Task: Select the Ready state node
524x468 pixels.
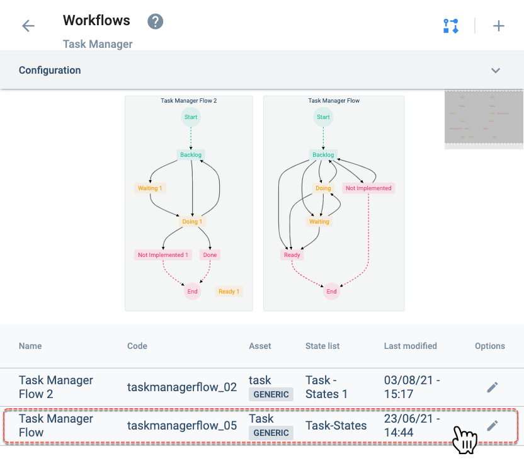Action: click(x=292, y=255)
